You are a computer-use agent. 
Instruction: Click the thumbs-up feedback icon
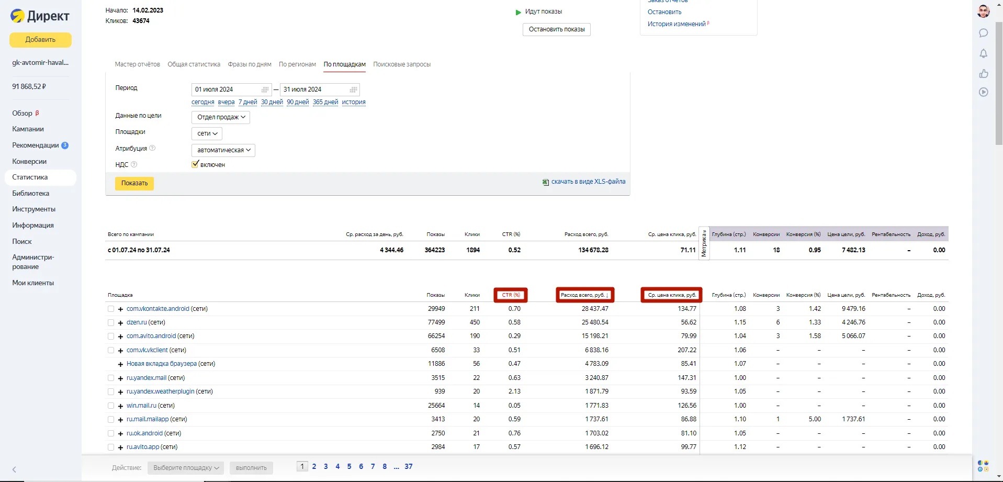pos(983,73)
